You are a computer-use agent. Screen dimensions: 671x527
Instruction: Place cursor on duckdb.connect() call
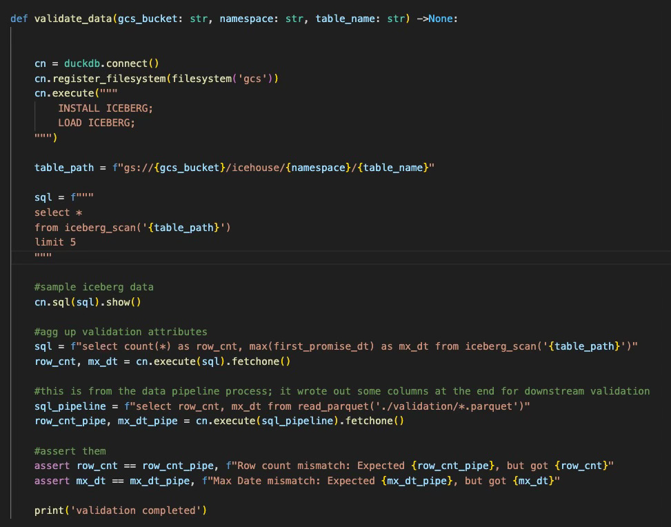pos(112,63)
